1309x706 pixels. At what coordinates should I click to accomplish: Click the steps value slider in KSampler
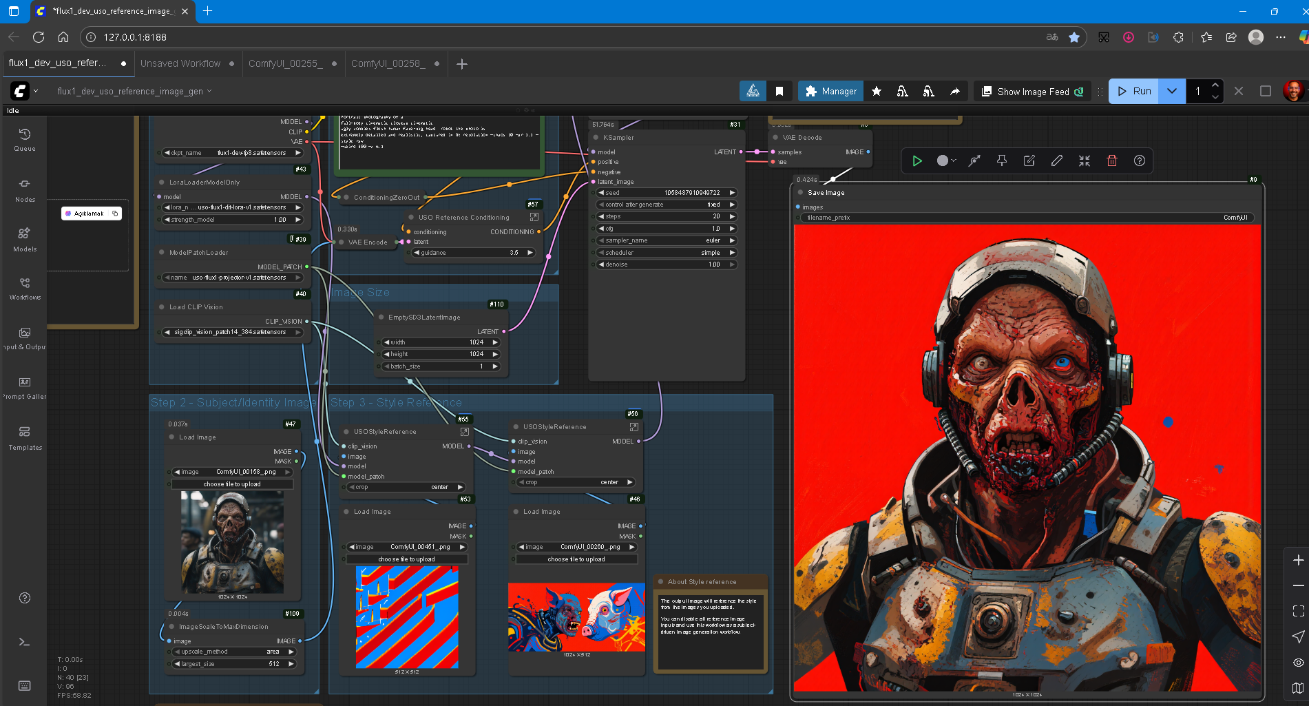point(666,216)
